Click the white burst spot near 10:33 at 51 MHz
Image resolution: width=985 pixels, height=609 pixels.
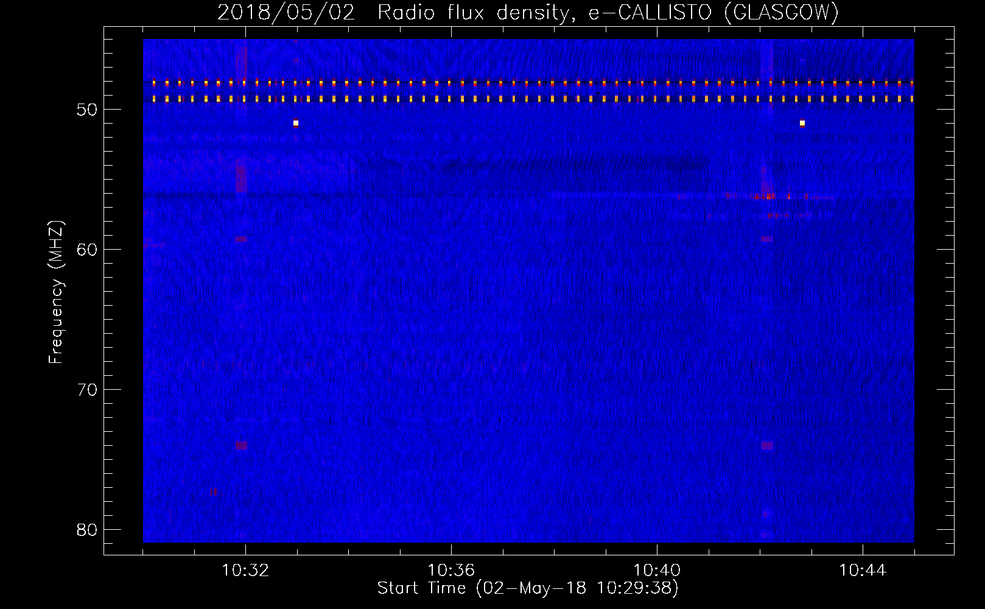(296, 123)
